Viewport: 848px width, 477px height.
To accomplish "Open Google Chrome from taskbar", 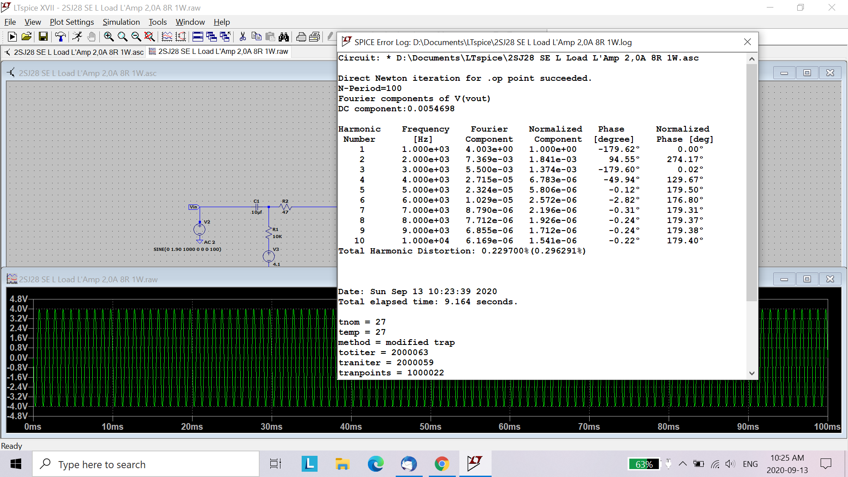I will (442, 464).
